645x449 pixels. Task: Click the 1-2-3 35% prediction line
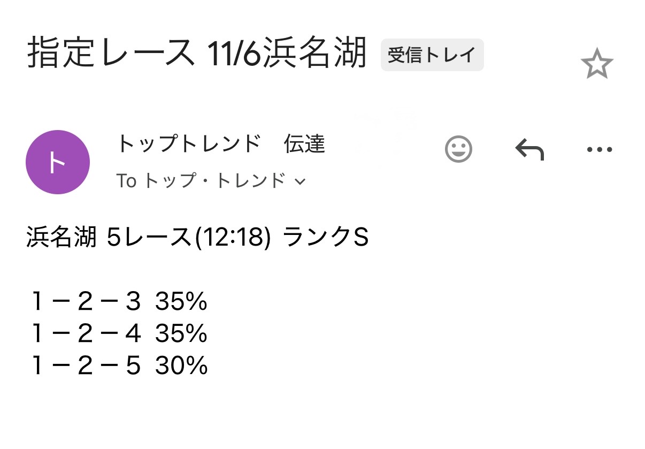point(119,303)
